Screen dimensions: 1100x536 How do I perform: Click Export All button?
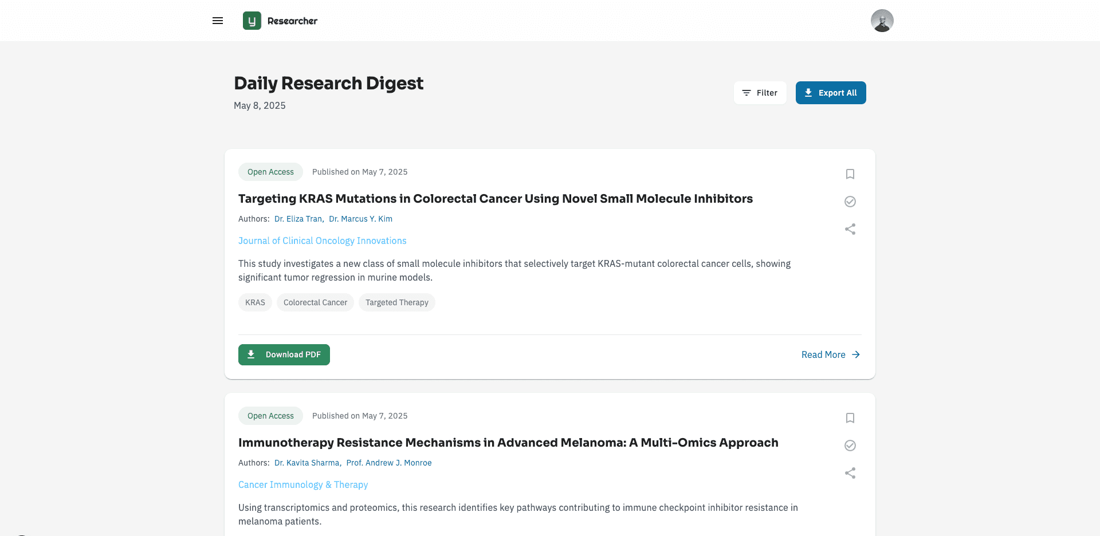coord(831,93)
